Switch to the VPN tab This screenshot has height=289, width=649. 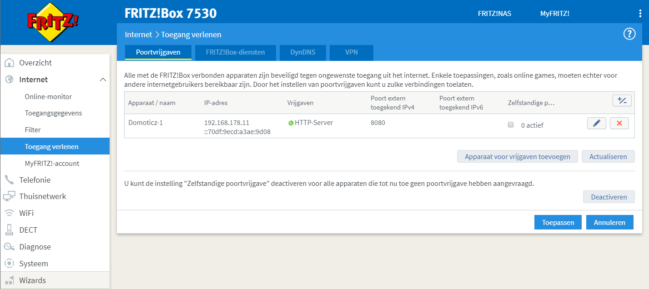point(352,52)
